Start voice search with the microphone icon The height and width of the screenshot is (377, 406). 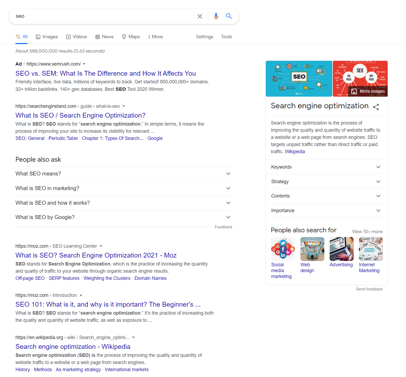(216, 16)
